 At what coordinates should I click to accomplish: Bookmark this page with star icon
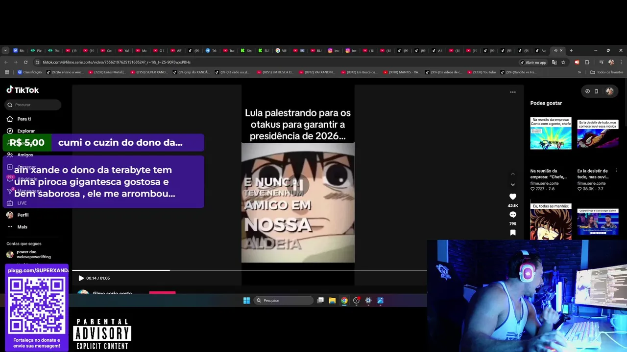pyautogui.click(x=563, y=62)
